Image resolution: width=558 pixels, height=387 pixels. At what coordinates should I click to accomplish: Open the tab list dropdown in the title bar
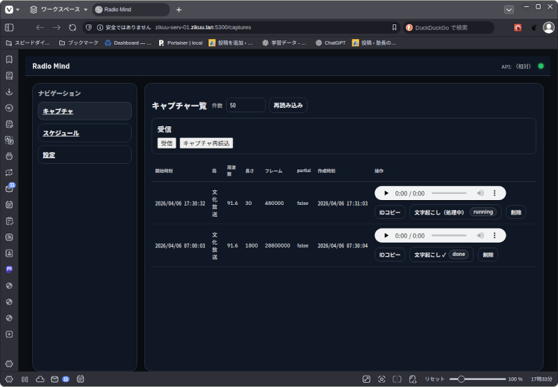(508, 10)
